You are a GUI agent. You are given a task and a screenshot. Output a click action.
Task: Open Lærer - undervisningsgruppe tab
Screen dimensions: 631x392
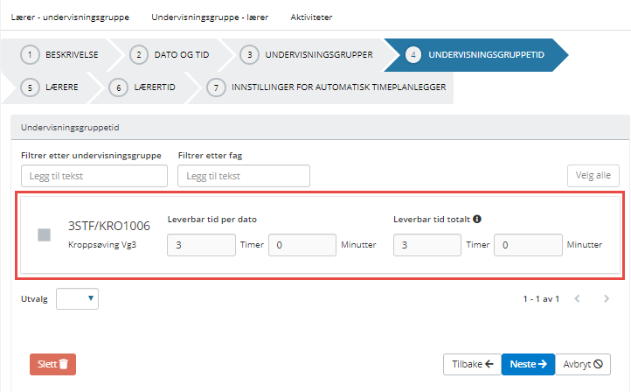click(70, 17)
